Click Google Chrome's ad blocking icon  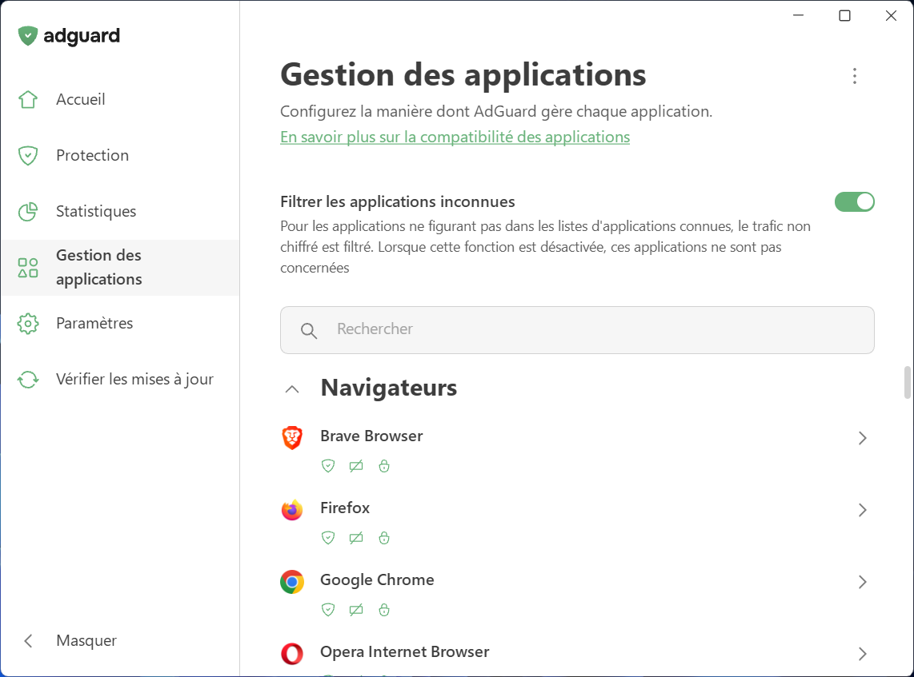click(356, 610)
